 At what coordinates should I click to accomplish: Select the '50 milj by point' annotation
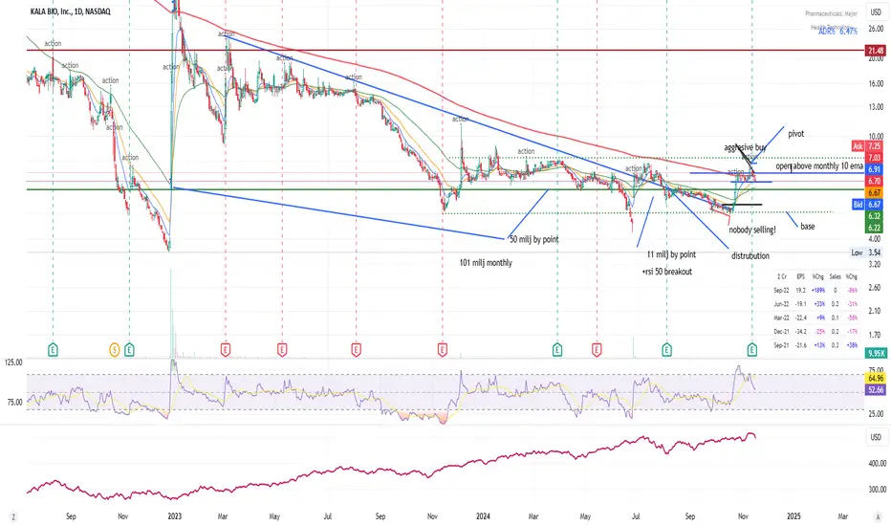(534, 239)
